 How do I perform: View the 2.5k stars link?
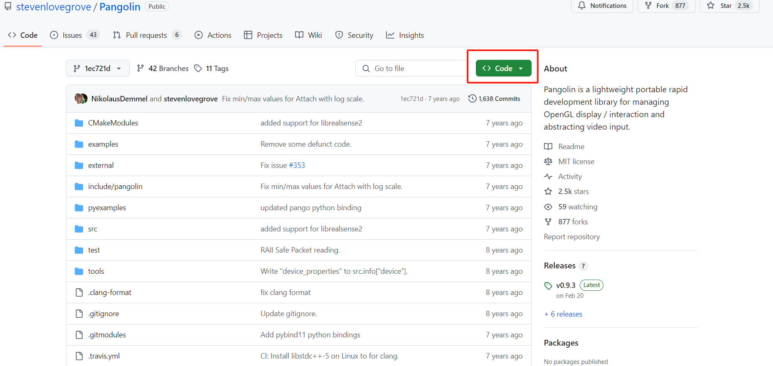(574, 192)
